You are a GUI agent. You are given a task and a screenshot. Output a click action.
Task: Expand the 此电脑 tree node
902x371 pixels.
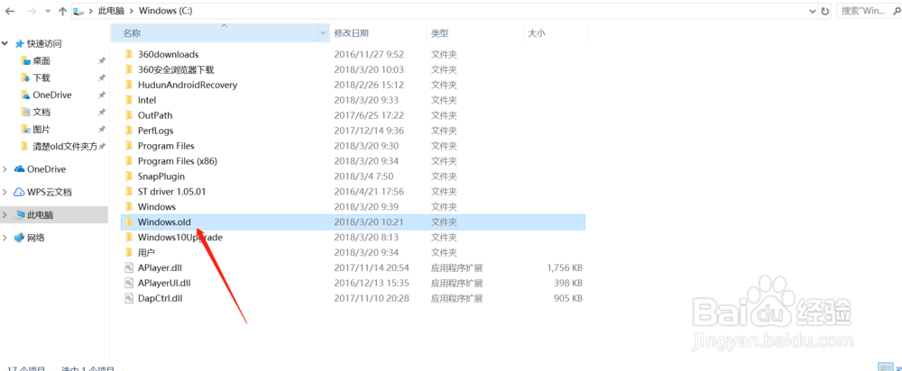click(x=5, y=215)
